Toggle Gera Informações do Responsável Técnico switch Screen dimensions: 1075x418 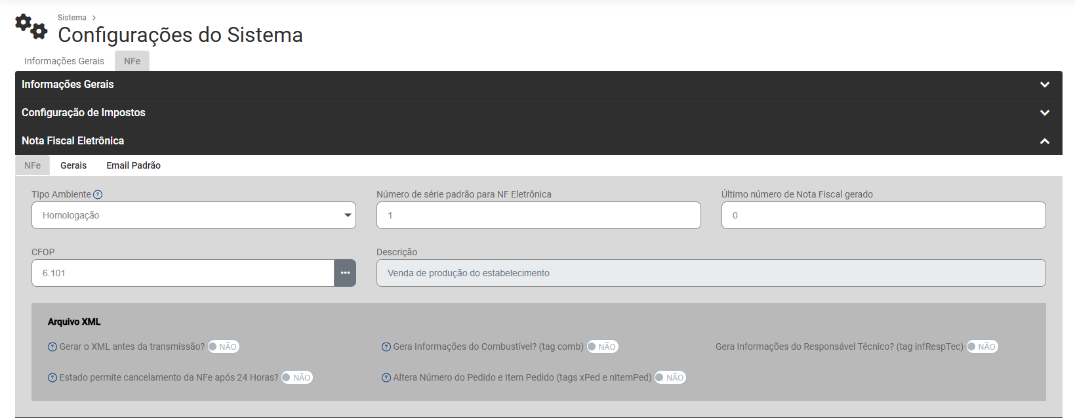(982, 347)
